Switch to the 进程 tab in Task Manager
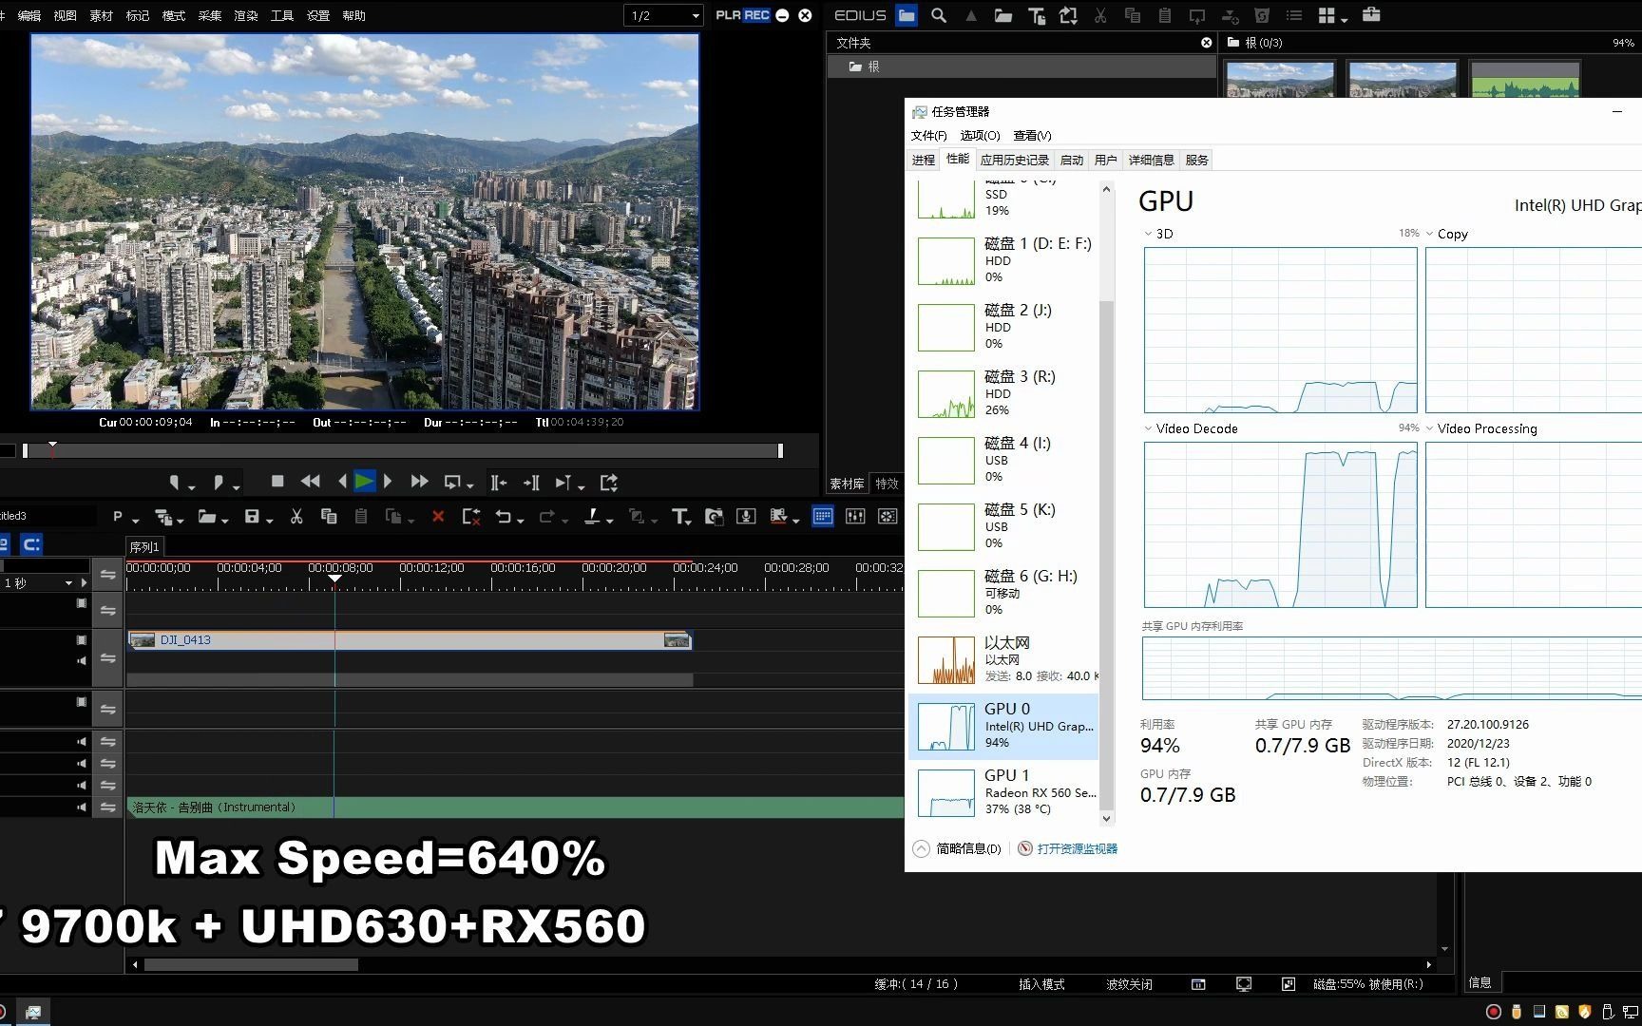1642x1026 pixels. [923, 160]
